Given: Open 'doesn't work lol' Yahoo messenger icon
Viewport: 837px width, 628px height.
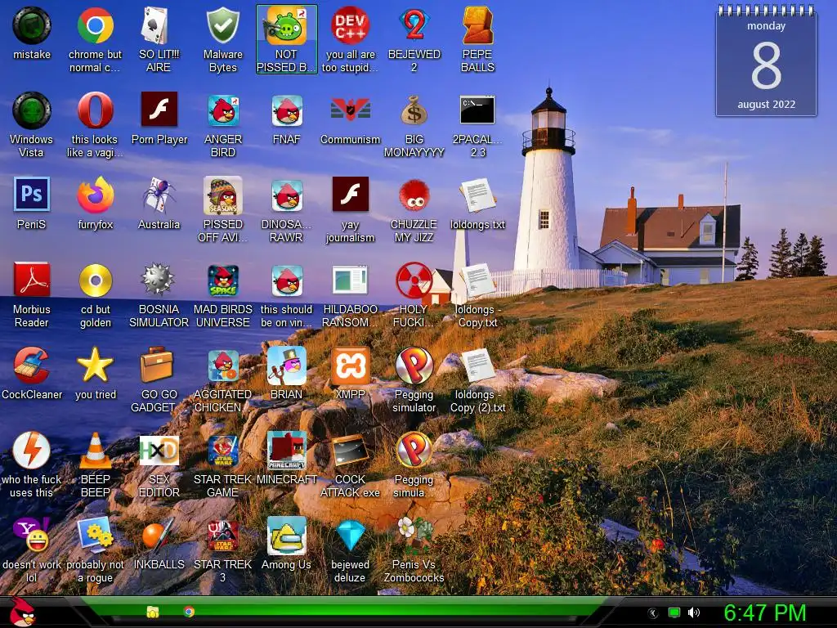Looking at the screenshot, I should [x=32, y=535].
